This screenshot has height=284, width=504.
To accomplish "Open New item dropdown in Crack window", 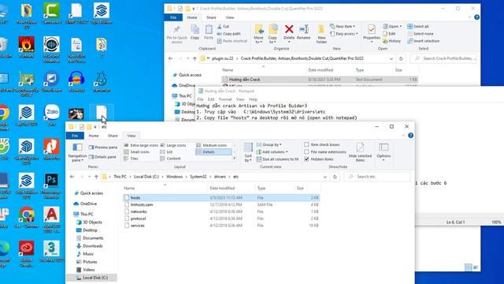I will click(343, 26).
